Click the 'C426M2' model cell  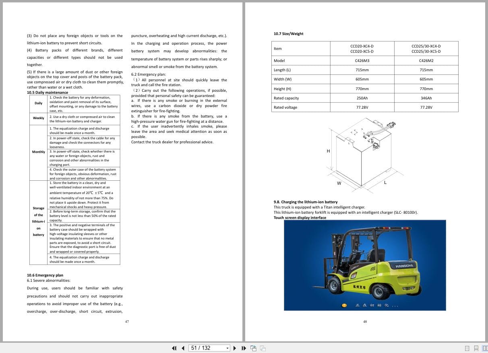426,61
